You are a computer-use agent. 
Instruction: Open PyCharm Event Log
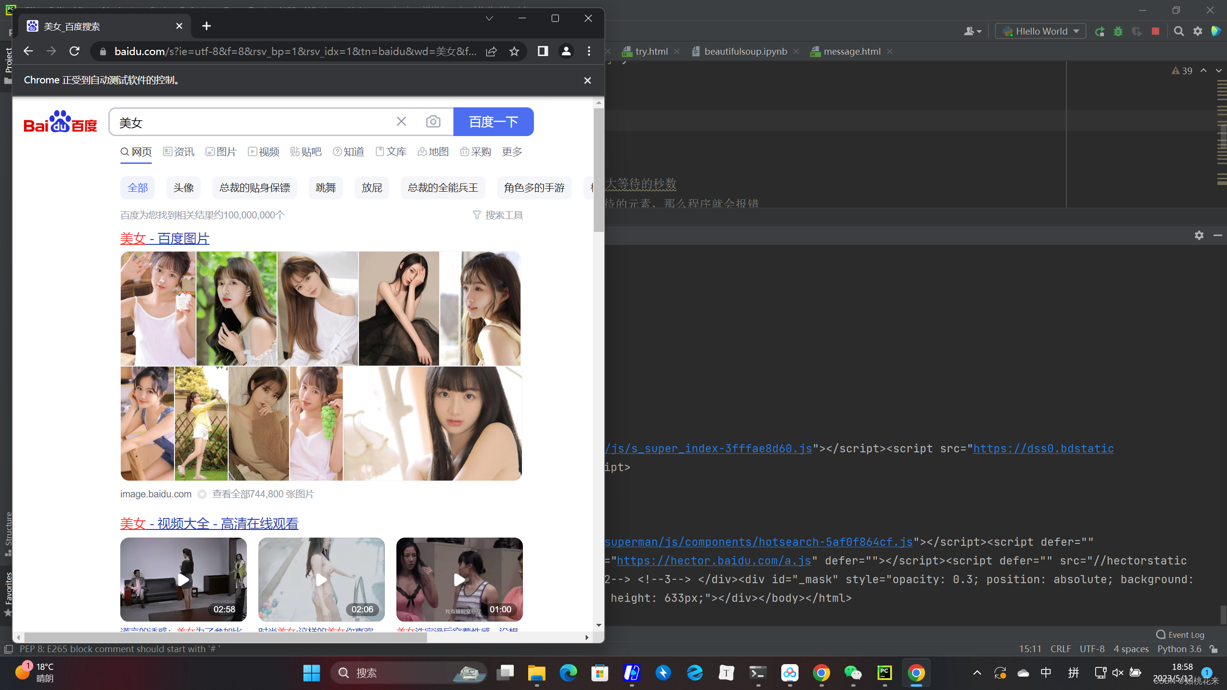tap(1181, 634)
